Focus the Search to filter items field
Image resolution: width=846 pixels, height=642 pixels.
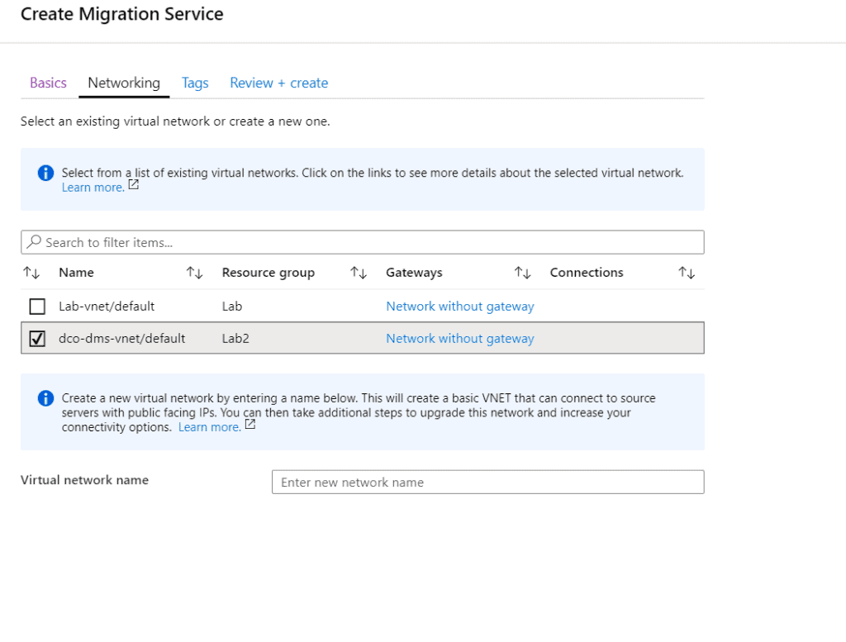click(362, 242)
